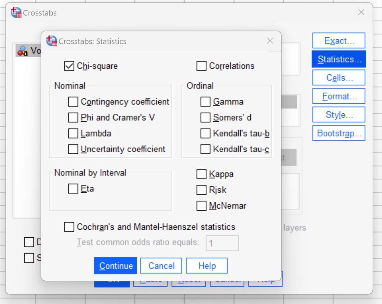Check the Kappa option

(x=201, y=174)
